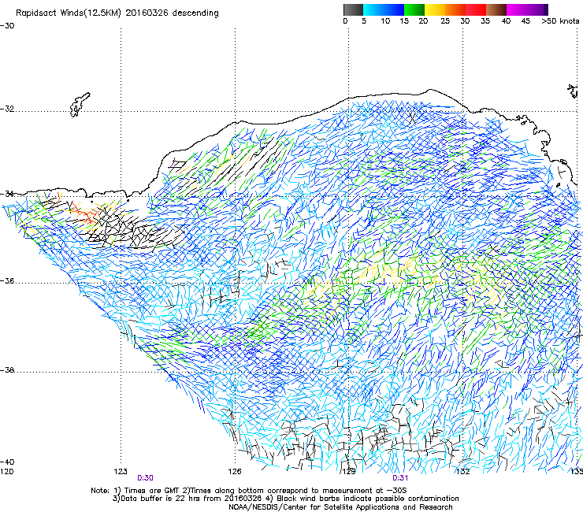Click the 'Note: 1) Times are GMT' line
Image resolution: width=583 pixels, height=512 pixels.
pyautogui.click(x=249, y=491)
